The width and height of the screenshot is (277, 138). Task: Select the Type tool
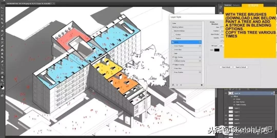2,65
